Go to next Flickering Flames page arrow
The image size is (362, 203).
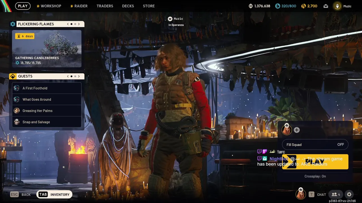[x=79, y=24]
